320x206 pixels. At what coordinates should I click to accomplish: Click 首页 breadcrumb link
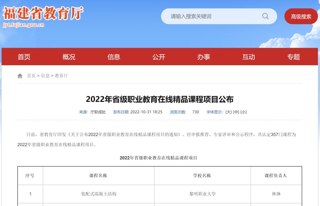31,76
